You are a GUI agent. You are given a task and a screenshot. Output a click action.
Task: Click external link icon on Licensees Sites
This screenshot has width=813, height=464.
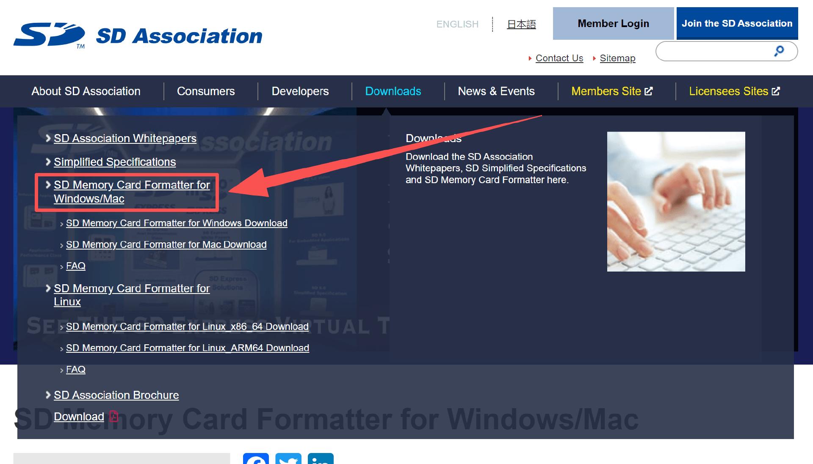(776, 91)
